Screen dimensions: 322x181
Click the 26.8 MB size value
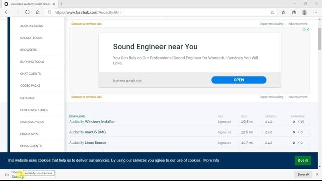click(247, 122)
